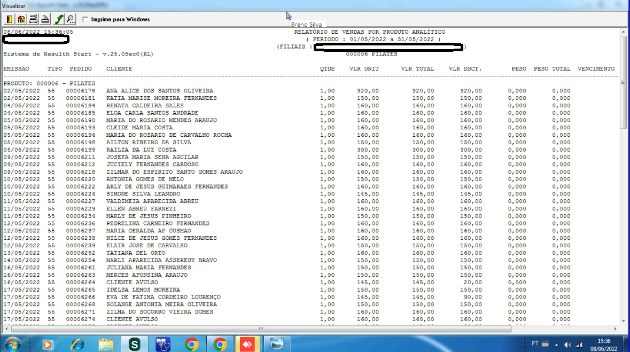The width and height of the screenshot is (630, 352).
Task: Click the print icon in toolbar
Action: (45, 19)
